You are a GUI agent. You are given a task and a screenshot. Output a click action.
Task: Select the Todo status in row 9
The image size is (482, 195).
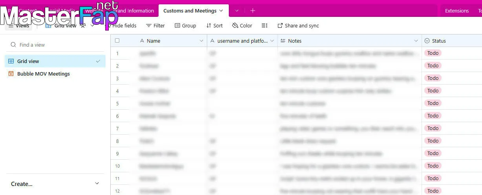tap(433, 153)
